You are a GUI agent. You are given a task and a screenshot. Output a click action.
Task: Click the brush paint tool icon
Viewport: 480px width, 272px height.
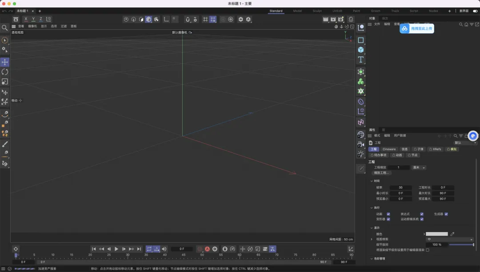(4, 144)
